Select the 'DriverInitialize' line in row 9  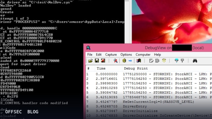140,111
